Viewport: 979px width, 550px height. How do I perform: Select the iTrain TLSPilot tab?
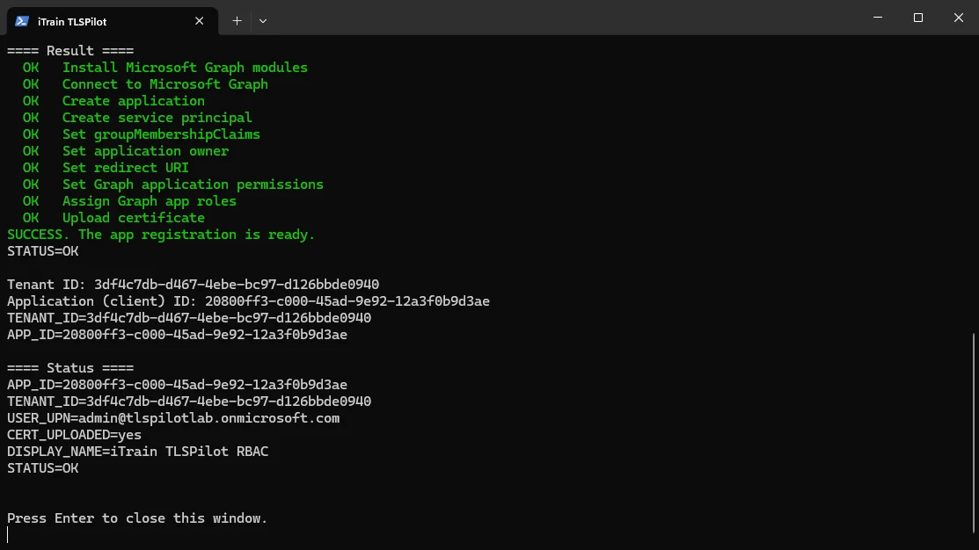click(x=113, y=21)
